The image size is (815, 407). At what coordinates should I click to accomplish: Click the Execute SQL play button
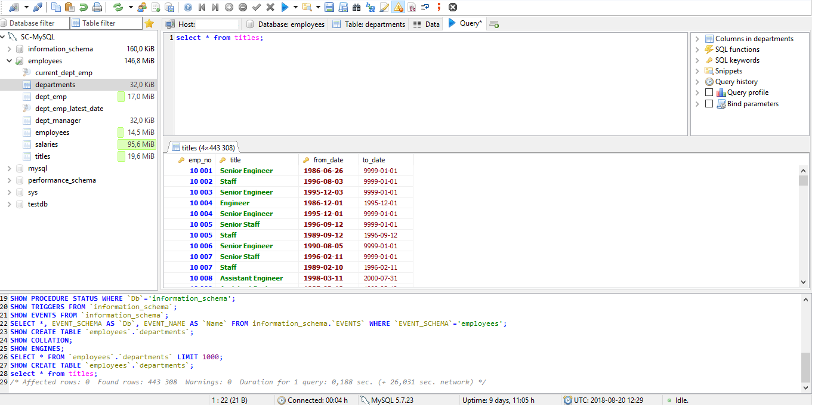click(x=285, y=7)
